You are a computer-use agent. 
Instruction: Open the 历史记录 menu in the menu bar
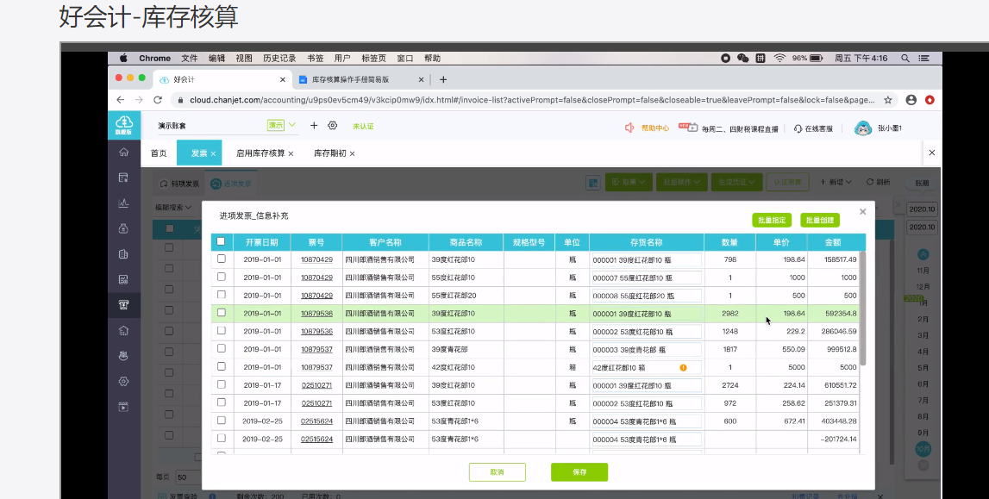pyautogui.click(x=279, y=58)
